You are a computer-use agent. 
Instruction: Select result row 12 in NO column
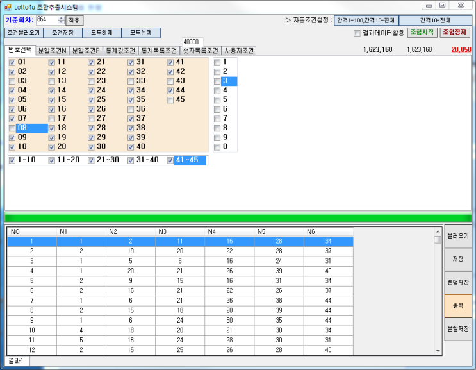pos(32,350)
